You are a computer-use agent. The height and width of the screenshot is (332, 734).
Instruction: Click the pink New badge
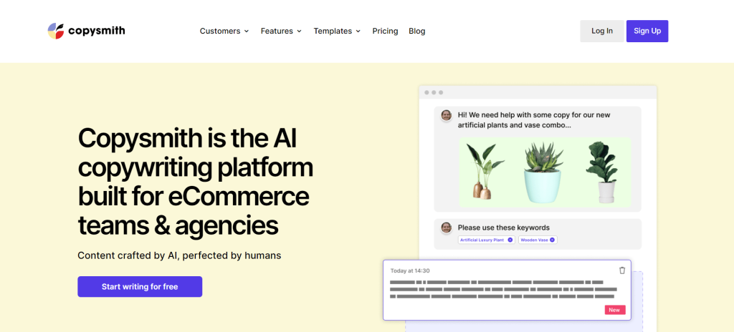[614, 310]
